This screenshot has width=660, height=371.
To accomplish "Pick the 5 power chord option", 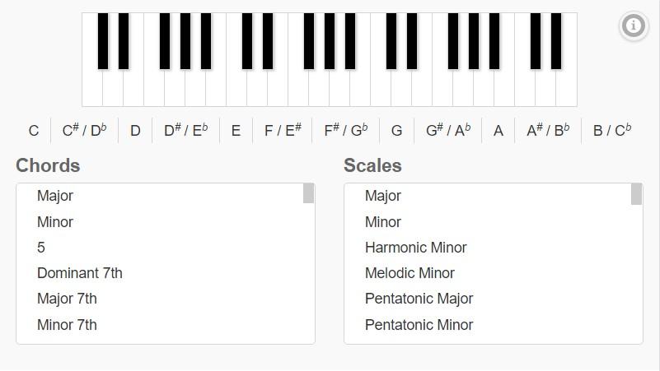I will click(x=41, y=248).
